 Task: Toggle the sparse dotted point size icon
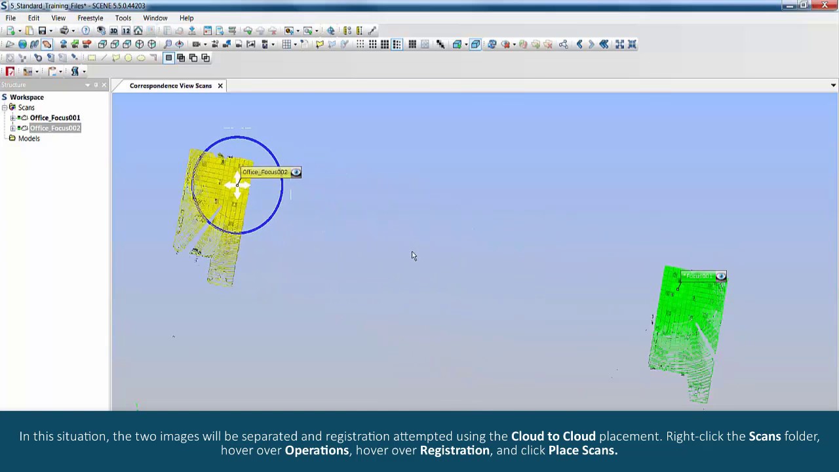[360, 44]
